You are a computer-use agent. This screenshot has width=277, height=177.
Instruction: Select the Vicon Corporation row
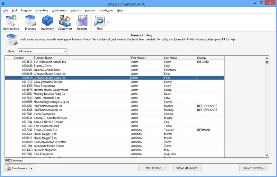point(115,114)
